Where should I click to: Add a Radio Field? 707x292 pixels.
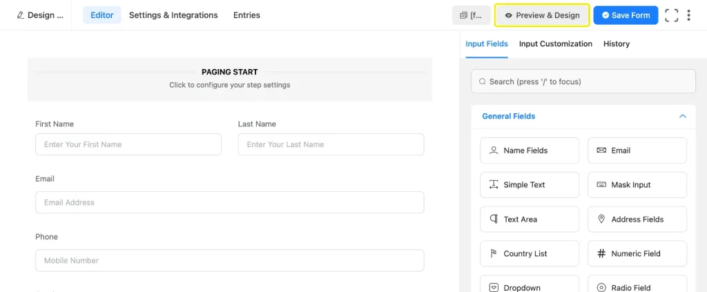pyautogui.click(x=637, y=284)
